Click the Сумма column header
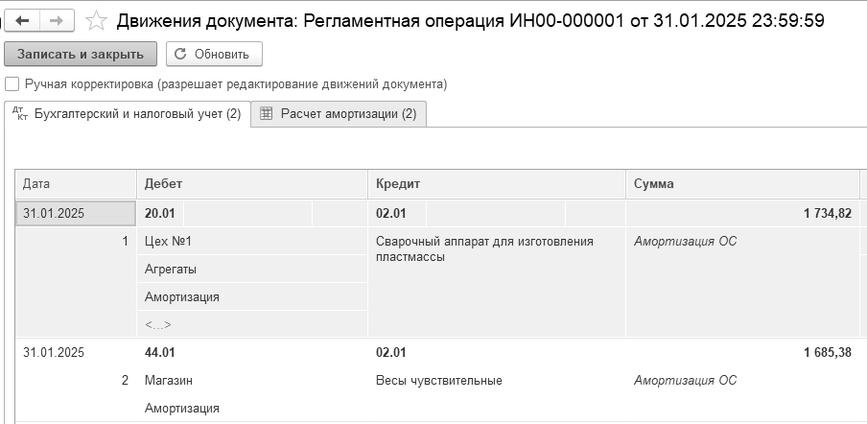Image resolution: width=867 pixels, height=424 pixels. (742, 184)
